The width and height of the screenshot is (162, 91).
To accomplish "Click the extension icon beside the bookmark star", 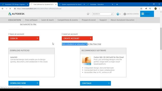I will pos(146,9).
